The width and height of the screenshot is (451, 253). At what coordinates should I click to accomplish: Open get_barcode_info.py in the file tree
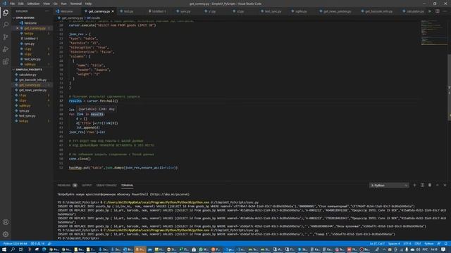tap(32, 80)
